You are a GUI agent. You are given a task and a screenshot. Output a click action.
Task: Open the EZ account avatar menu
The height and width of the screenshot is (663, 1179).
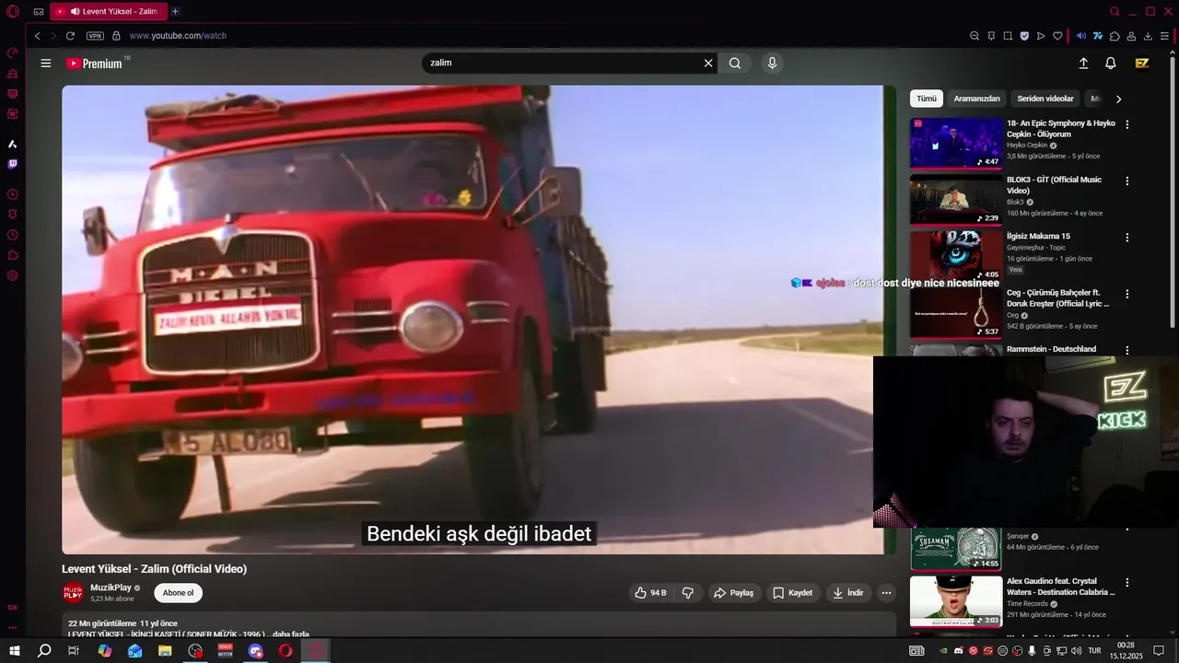[1142, 64]
